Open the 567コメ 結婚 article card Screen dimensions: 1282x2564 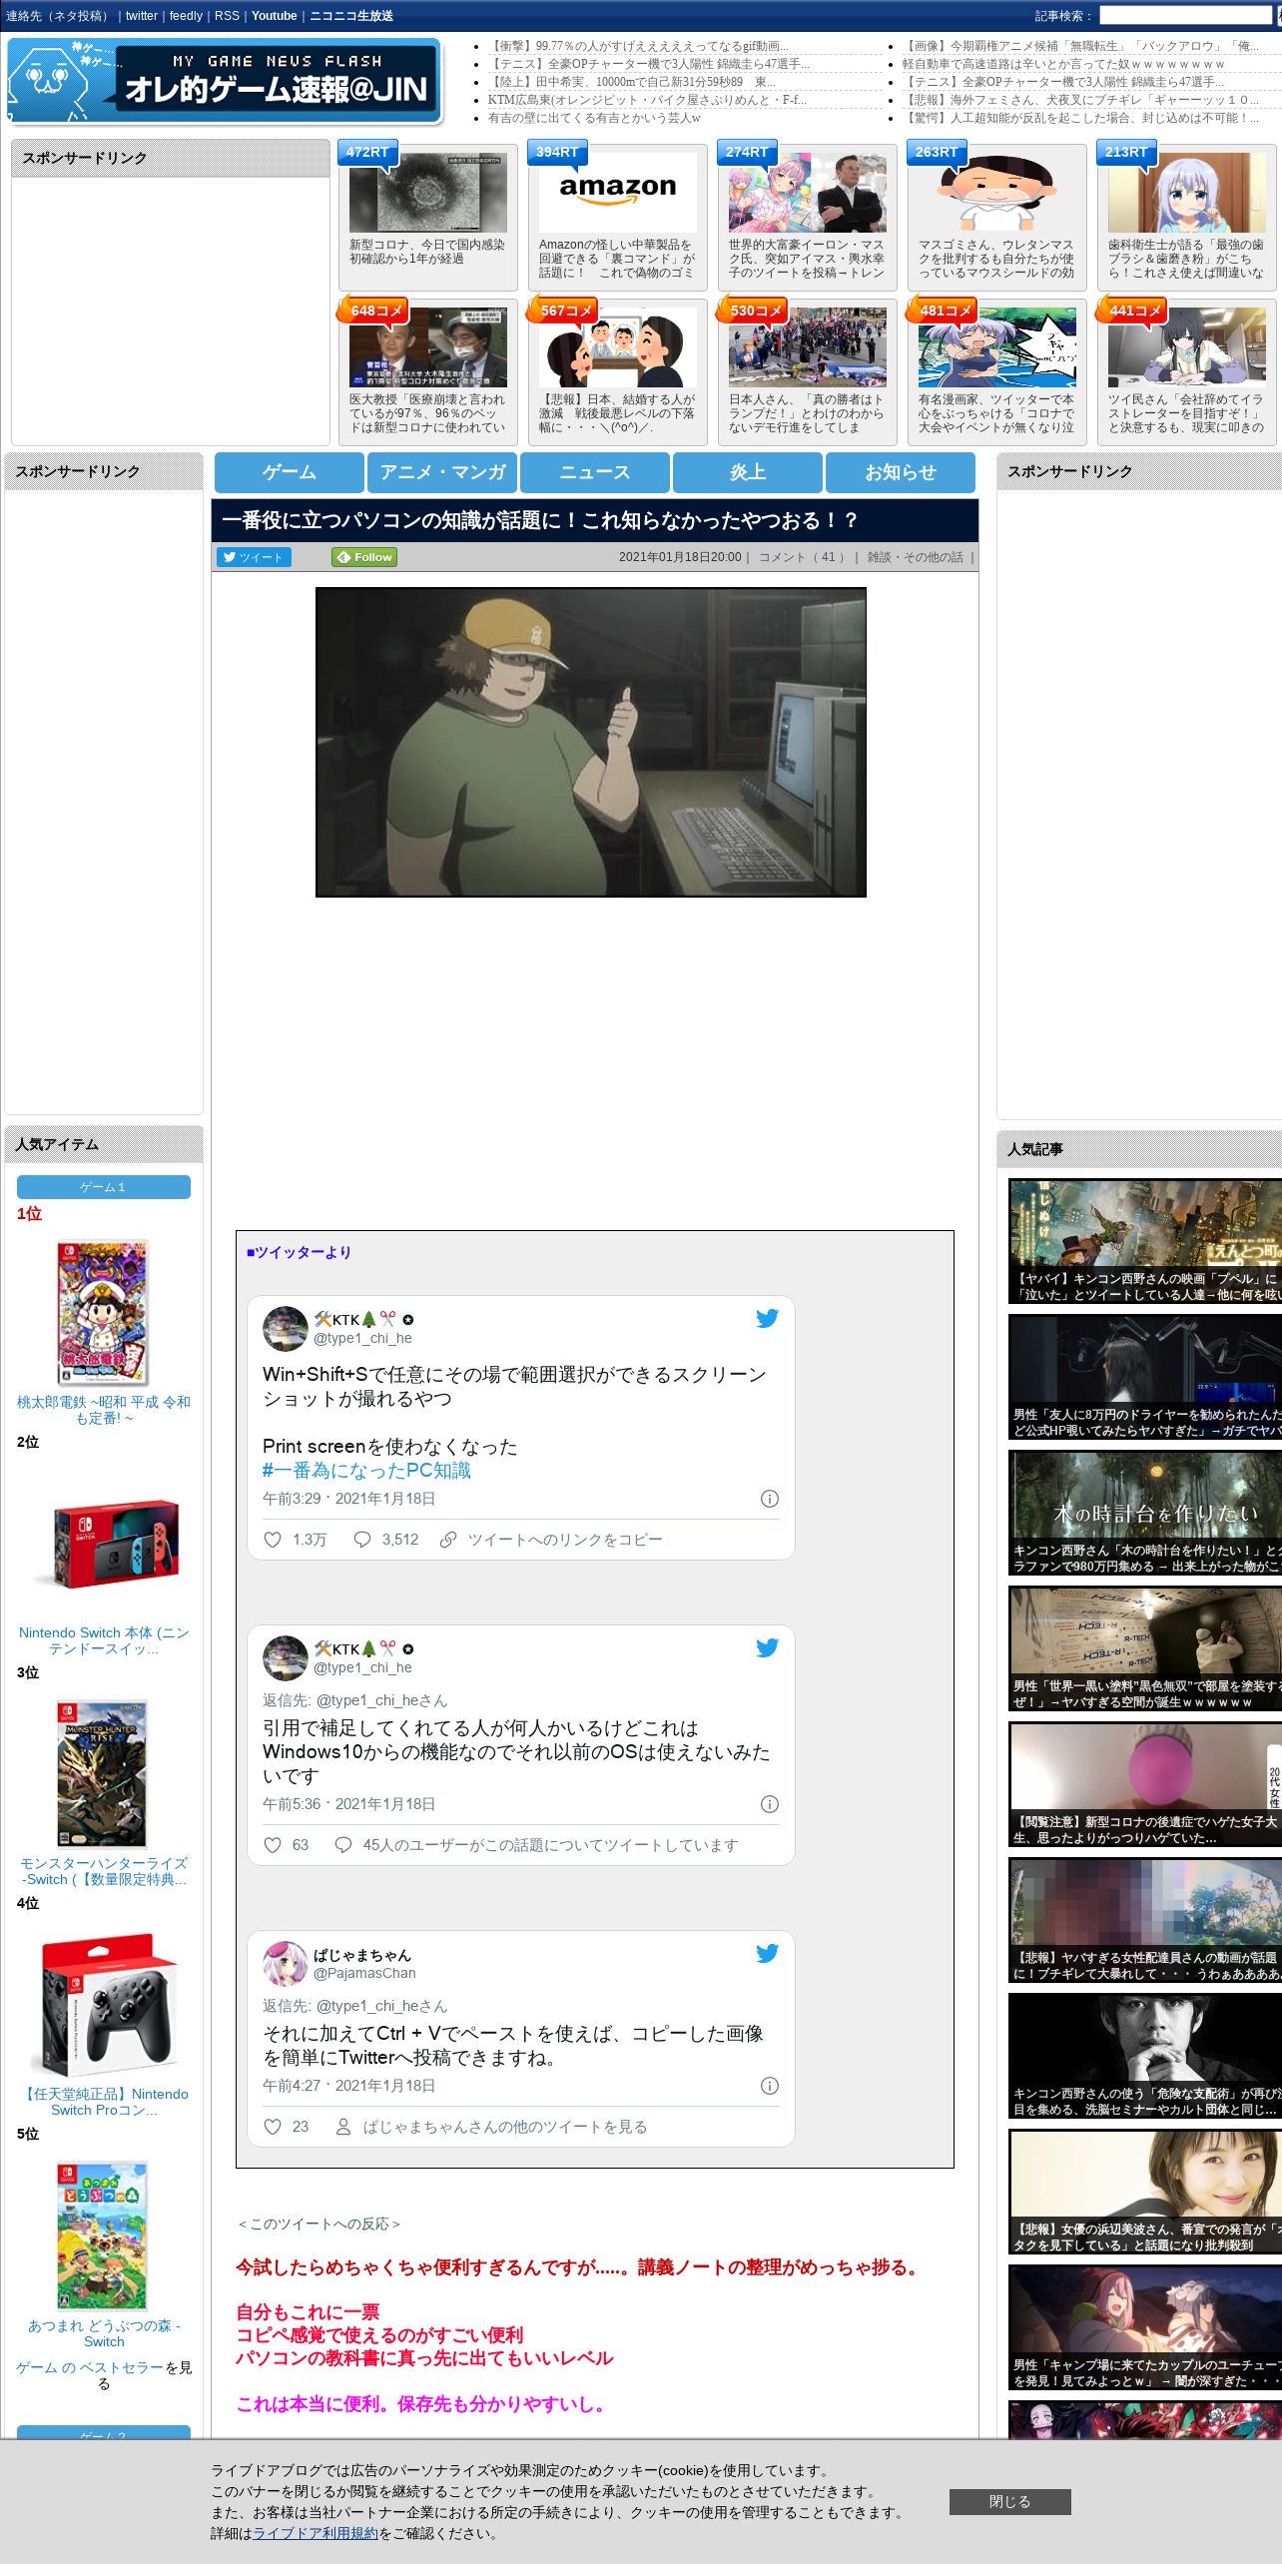(618, 371)
